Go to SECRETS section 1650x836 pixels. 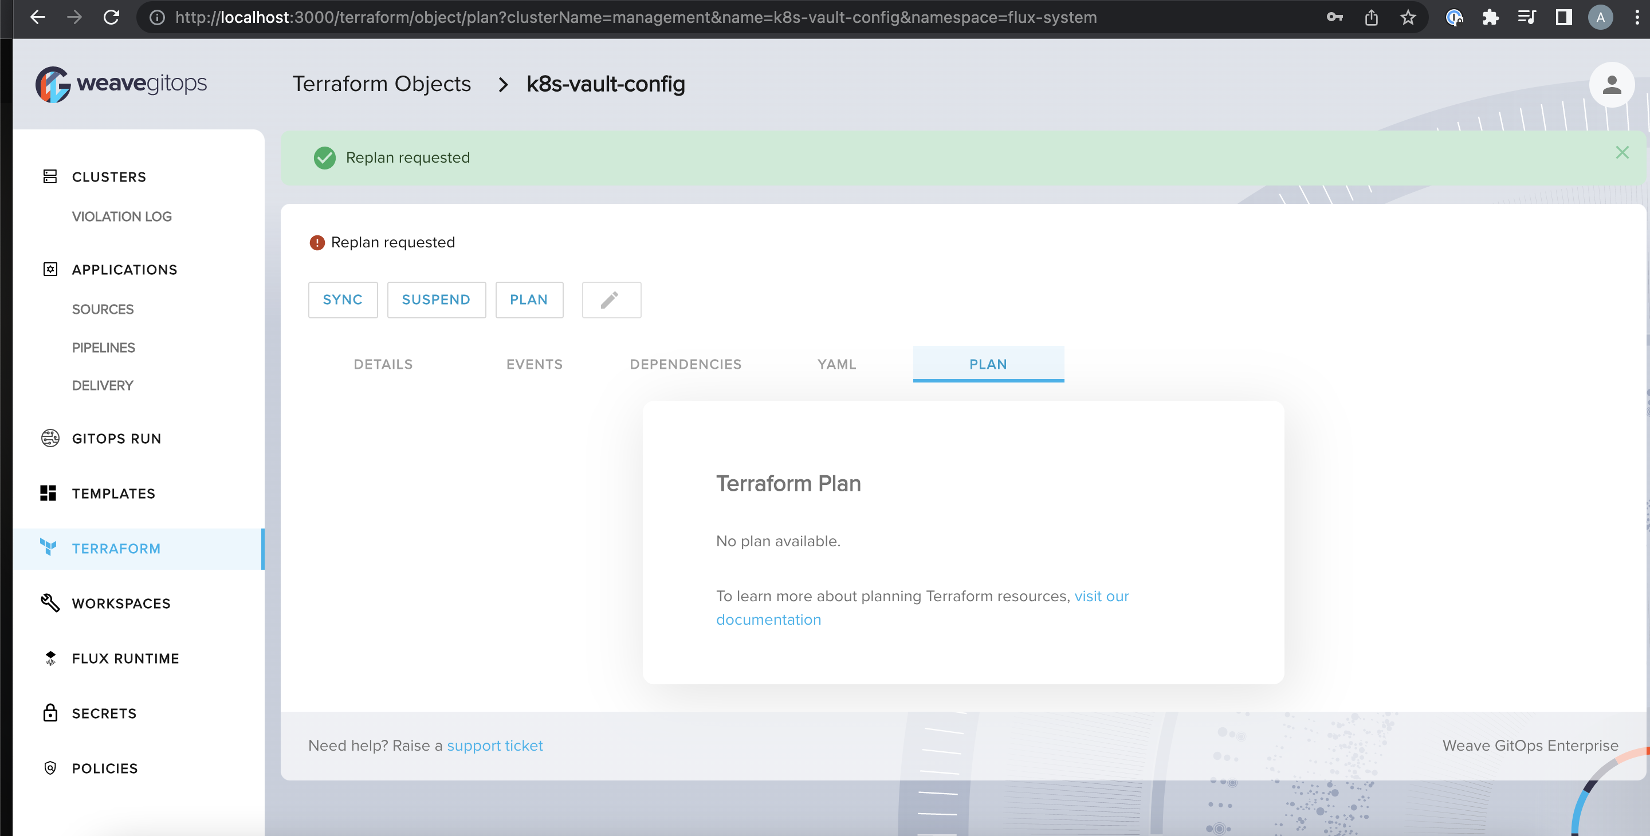click(x=104, y=713)
